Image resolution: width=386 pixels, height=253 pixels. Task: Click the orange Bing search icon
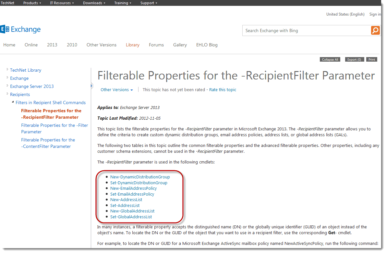click(x=375, y=30)
